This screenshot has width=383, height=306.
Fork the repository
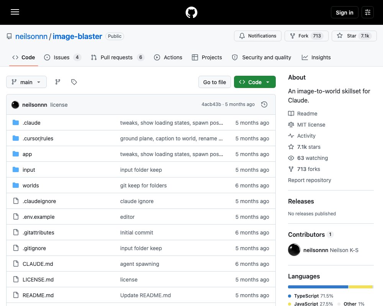306,36
